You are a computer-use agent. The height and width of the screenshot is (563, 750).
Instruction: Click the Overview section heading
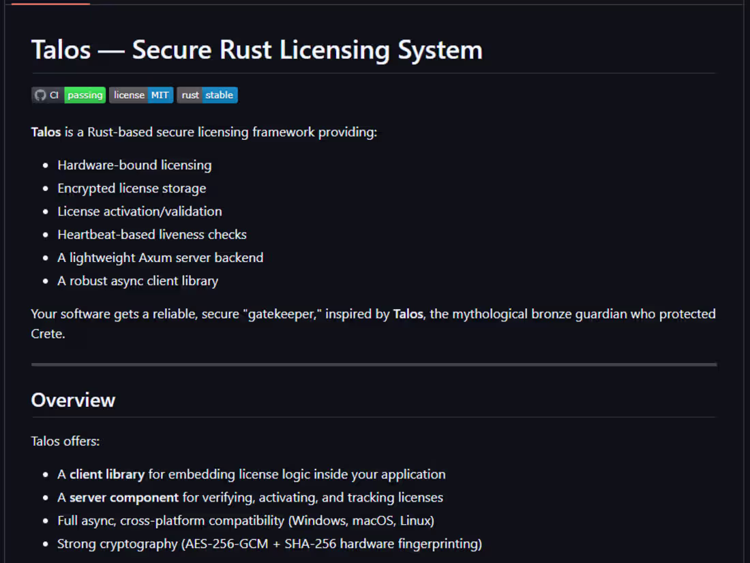pos(73,401)
